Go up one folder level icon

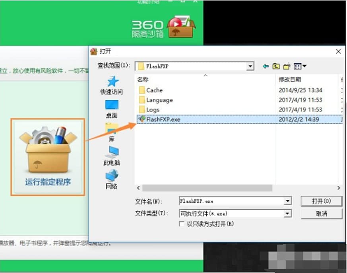click(x=276, y=66)
